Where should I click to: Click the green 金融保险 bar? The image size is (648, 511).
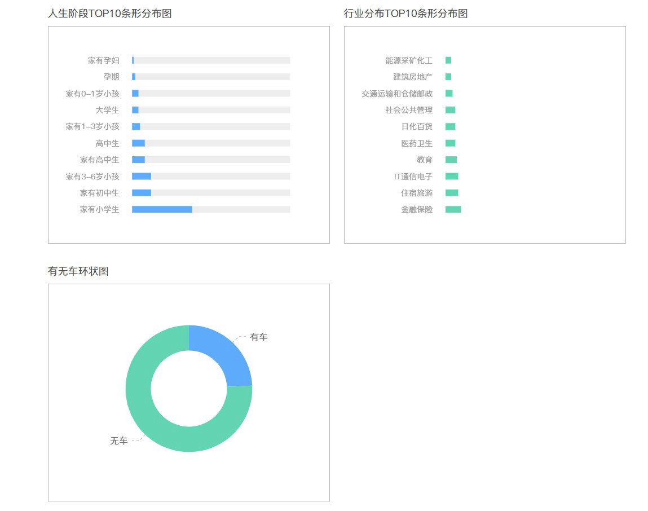[x=453, y=209]
